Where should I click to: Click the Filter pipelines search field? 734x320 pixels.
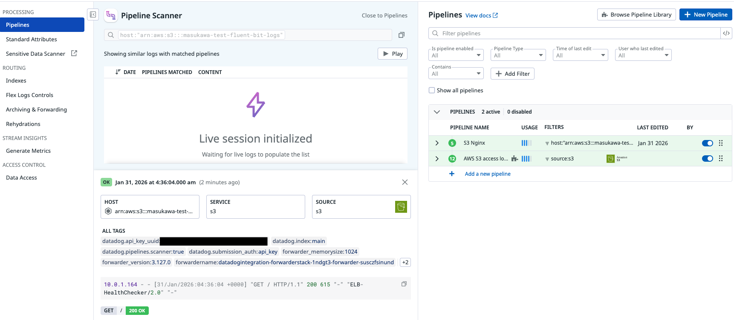click(575, 33)
